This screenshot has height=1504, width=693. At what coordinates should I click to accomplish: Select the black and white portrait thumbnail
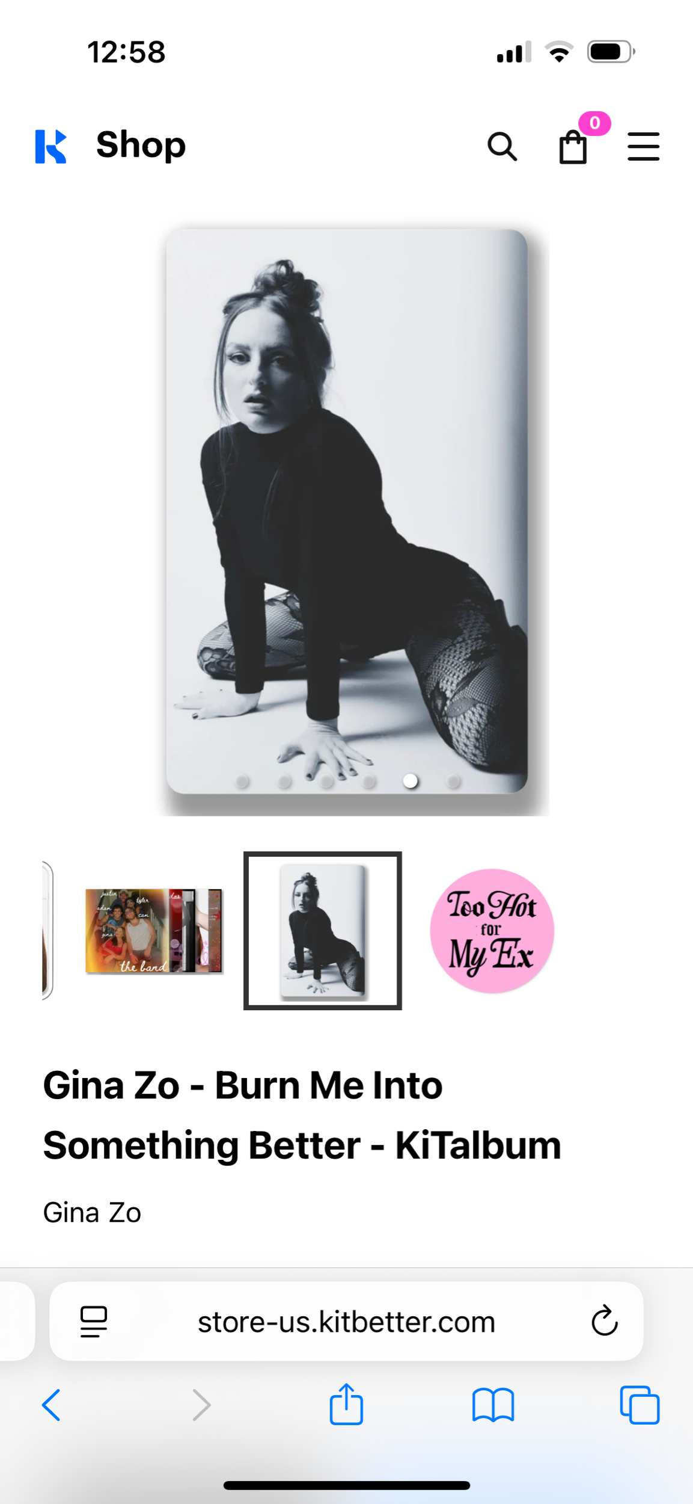[323, 930]
